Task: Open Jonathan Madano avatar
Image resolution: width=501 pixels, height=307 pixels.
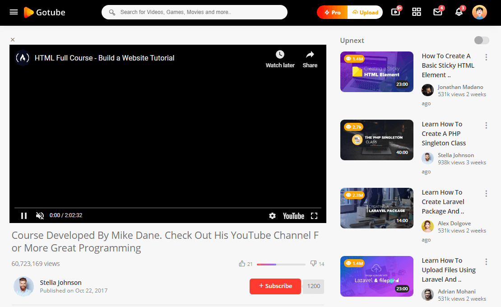Action: click(427, 90)
